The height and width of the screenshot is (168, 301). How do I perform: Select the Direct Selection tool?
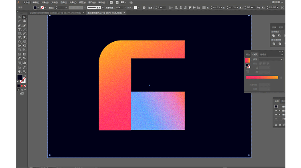point(24,17)
